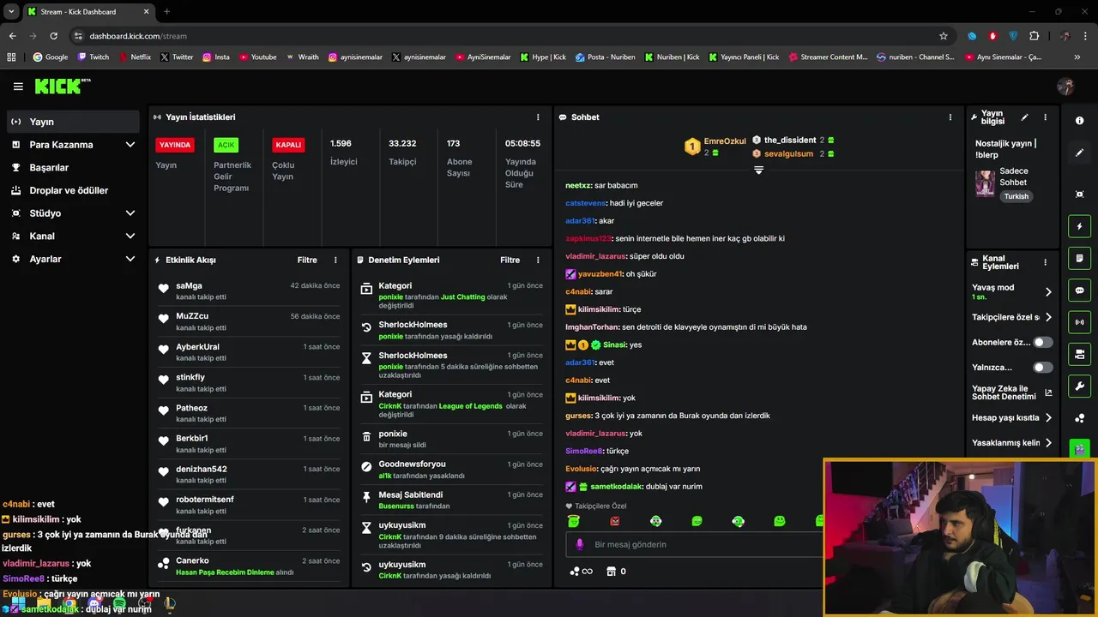Click the AÇIK partner program badge
This screenshot has height=617, width=1098.
click(226, 145)
